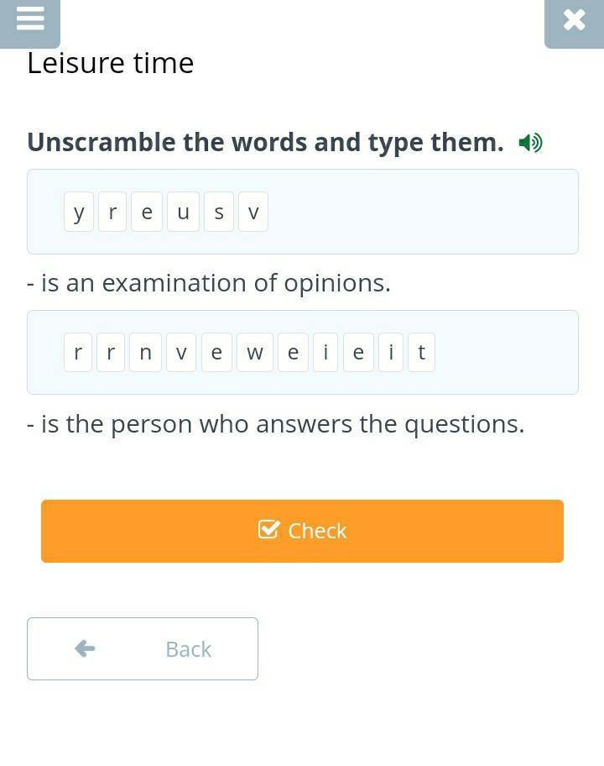Select the letter y tile

pos(79,212)
